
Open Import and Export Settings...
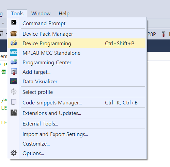77,134
